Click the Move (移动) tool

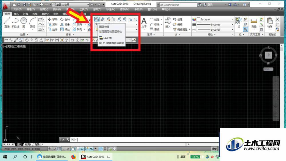[x=53, y=19]
